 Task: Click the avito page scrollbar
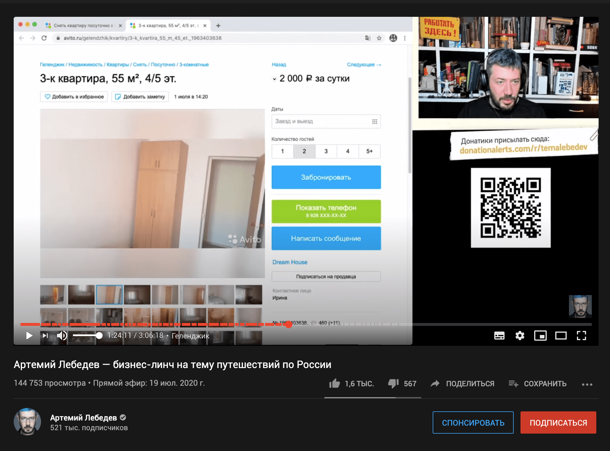410,125
